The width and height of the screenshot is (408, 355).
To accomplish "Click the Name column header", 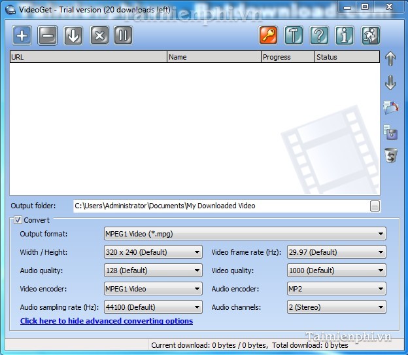I will pos(214,57).
